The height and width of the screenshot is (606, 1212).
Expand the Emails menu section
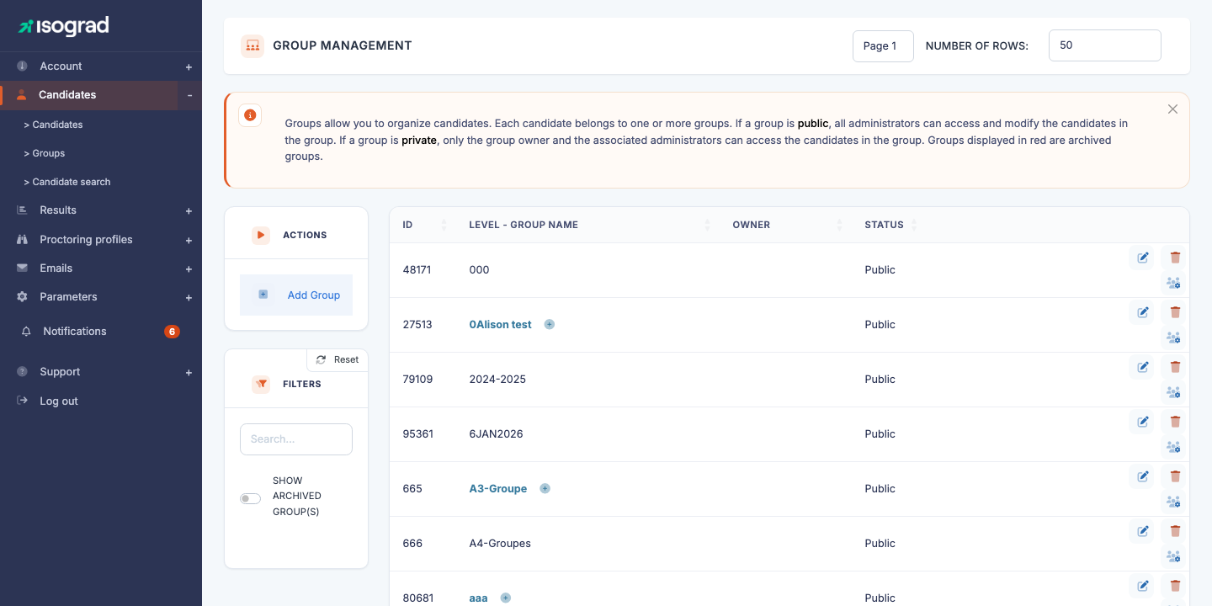(x=189, y=268)
